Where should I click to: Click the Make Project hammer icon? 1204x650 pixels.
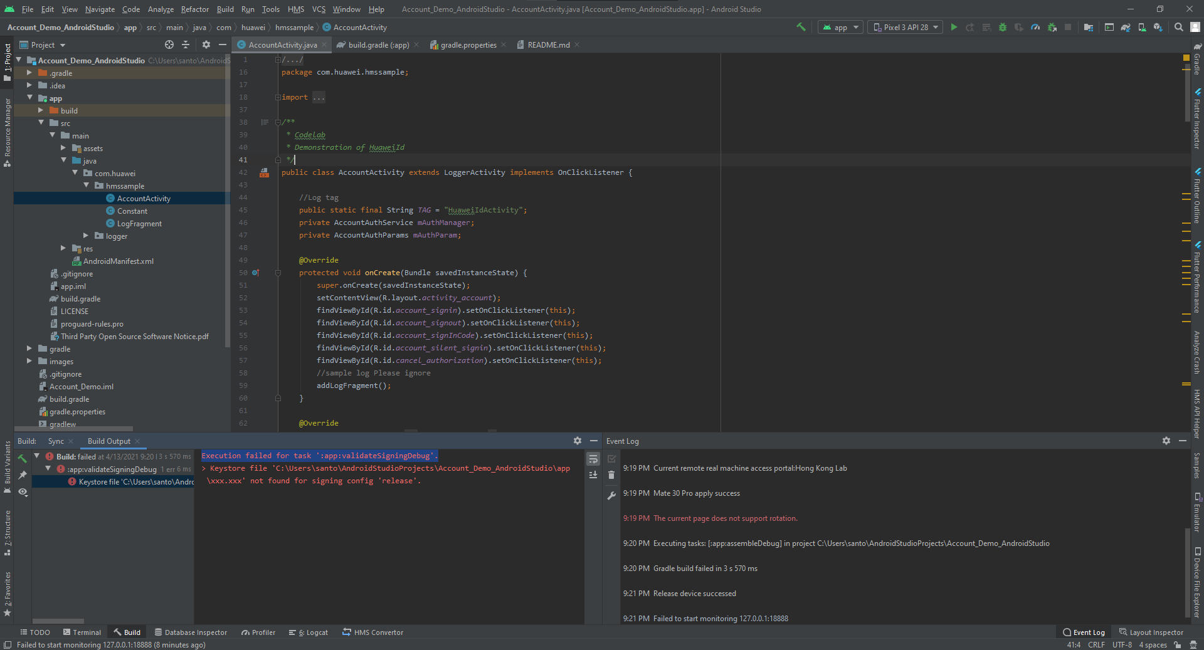coord(801,27)
